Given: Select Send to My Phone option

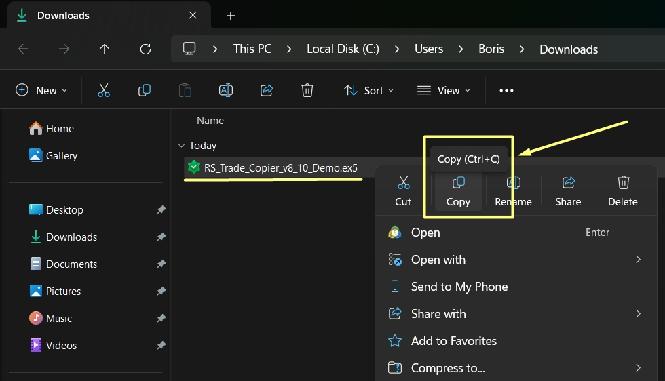Looking at the screenshot, I should pyautogui.click(x=459, y=287).
